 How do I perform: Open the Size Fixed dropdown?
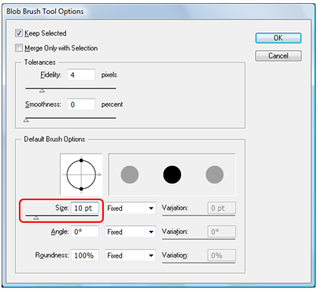pos(131,208)
